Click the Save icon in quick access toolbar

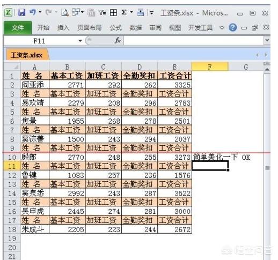pos(21,13)
